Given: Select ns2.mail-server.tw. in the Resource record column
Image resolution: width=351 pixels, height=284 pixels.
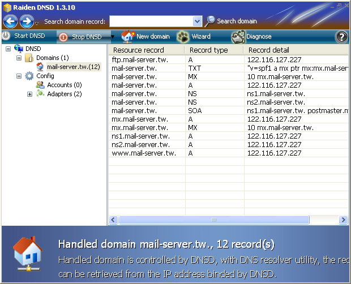Looking at the screenshot, I should point(140,145).
